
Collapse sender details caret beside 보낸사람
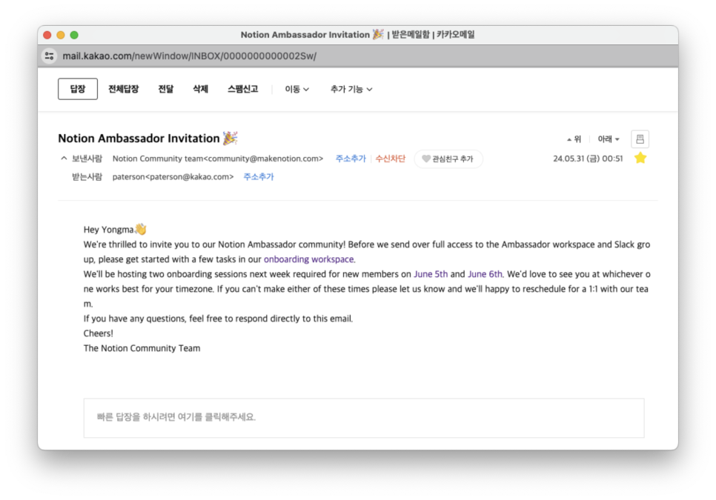click(64, 159)
